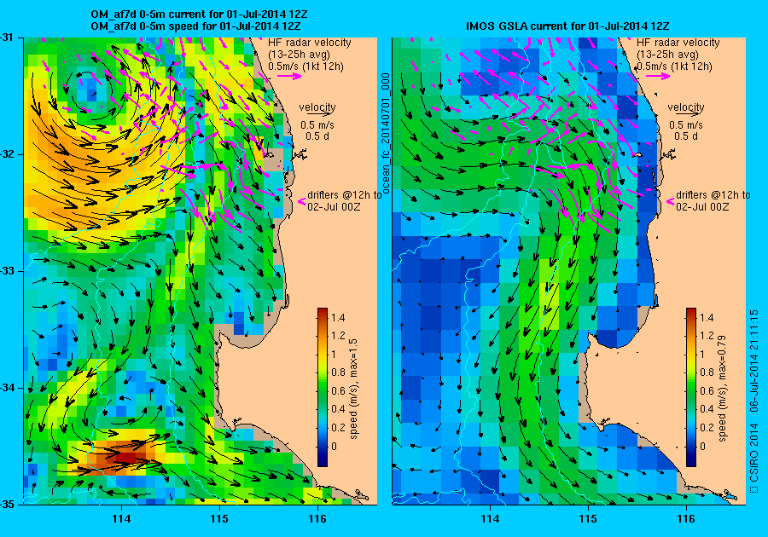Click the magenta HF radar arrow in right legend
The width and height of the screenshot is (768, 537).
[658, 76]
